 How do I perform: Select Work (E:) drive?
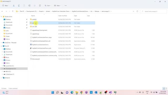click(x=8, y=72)
